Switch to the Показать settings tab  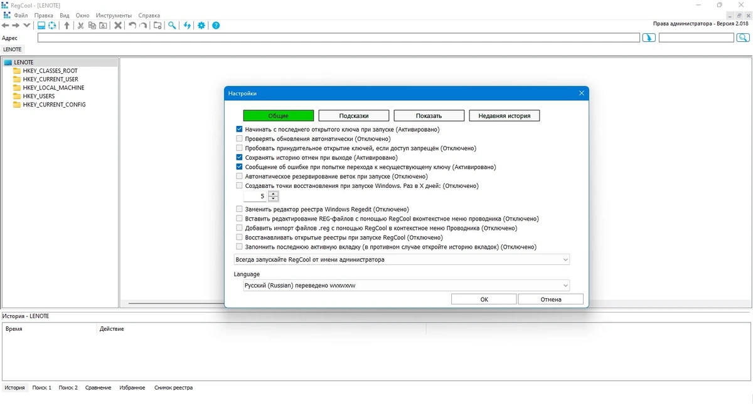429,116
